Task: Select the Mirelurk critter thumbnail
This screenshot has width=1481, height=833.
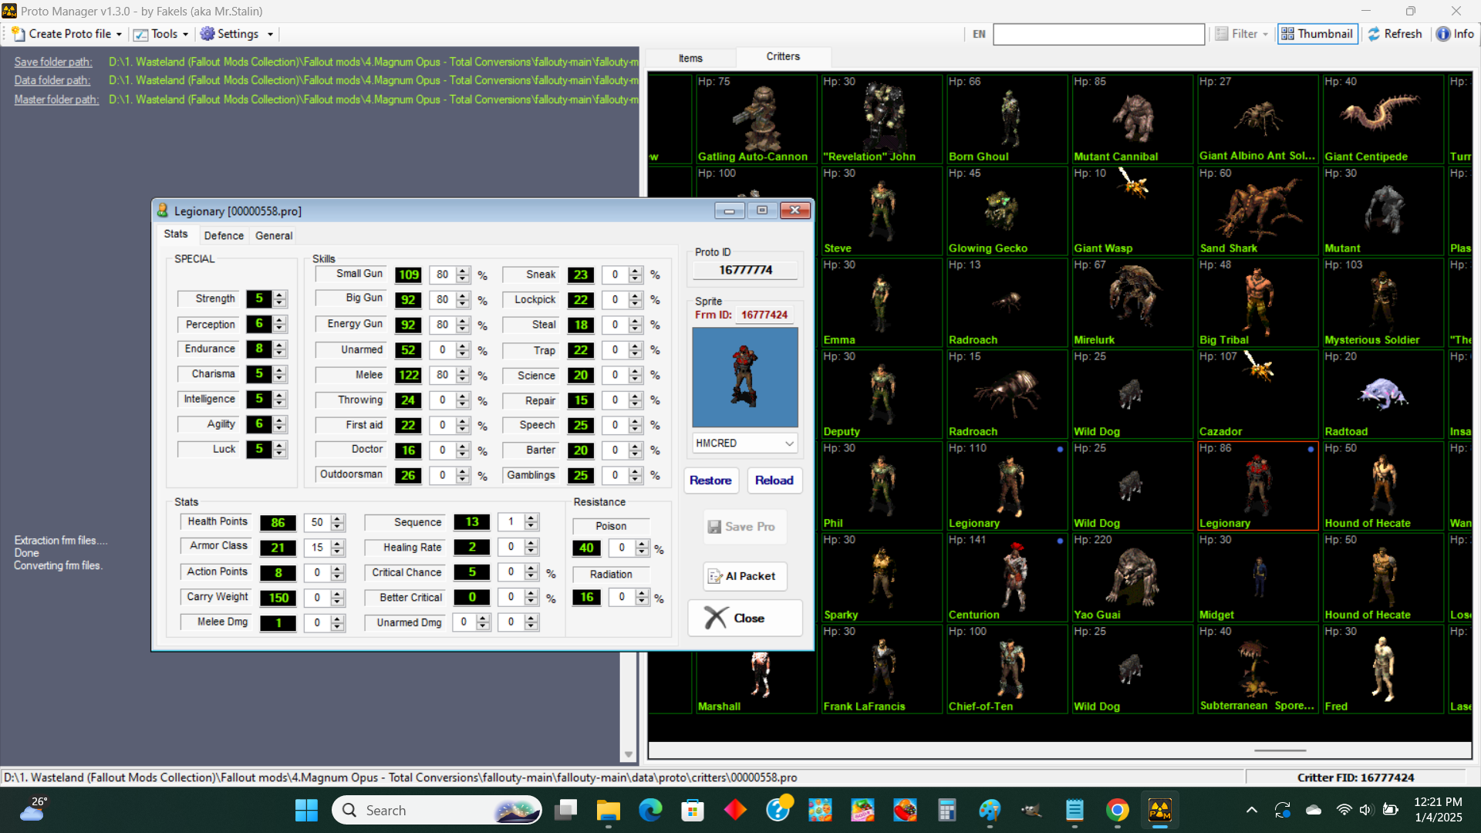Action: 1132,302
